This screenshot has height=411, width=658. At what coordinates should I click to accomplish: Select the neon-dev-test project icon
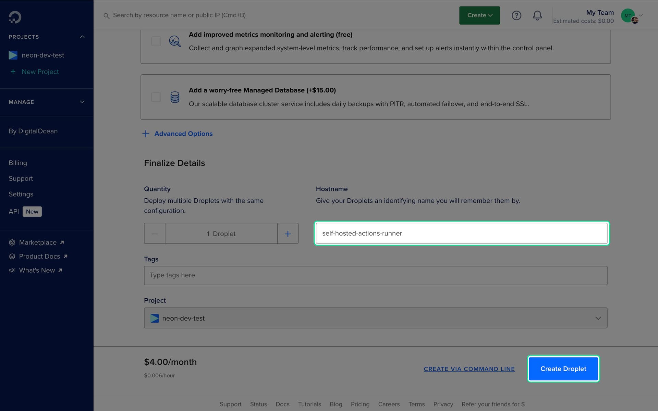coord(13,55)
